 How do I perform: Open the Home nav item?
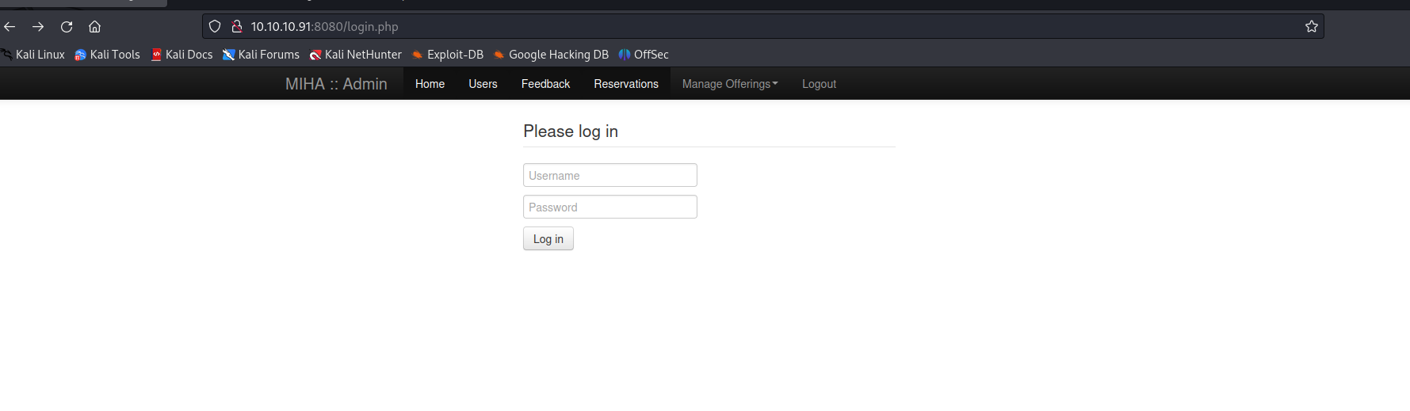tap(430, 84)
